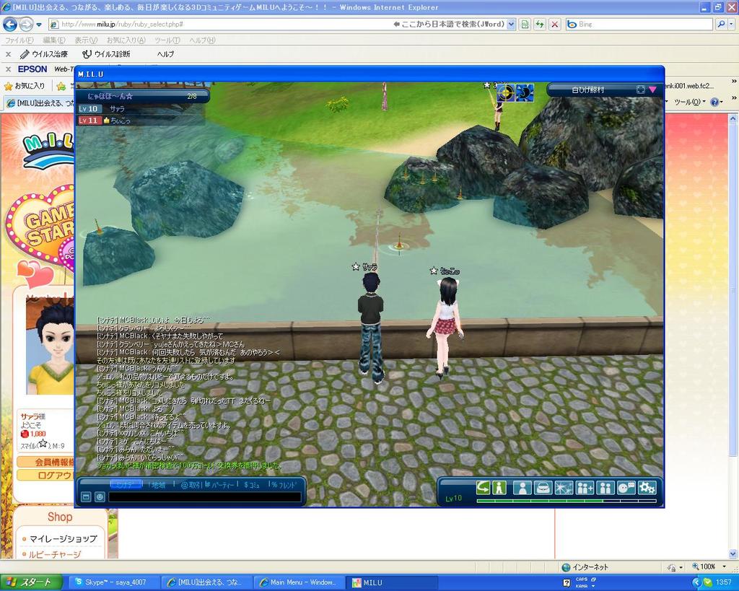
Task: Select the フレンド chat tab
Action: click(x=284, y=485)
